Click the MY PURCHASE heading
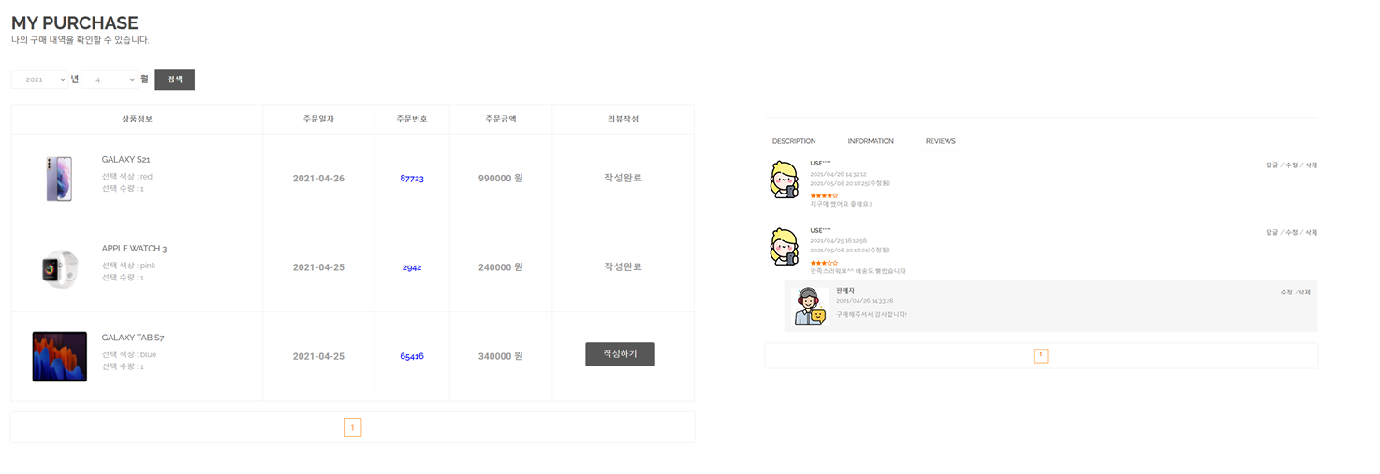This screenshot has width=1380, height=474. pyautogui.click(x=75, y=22)
